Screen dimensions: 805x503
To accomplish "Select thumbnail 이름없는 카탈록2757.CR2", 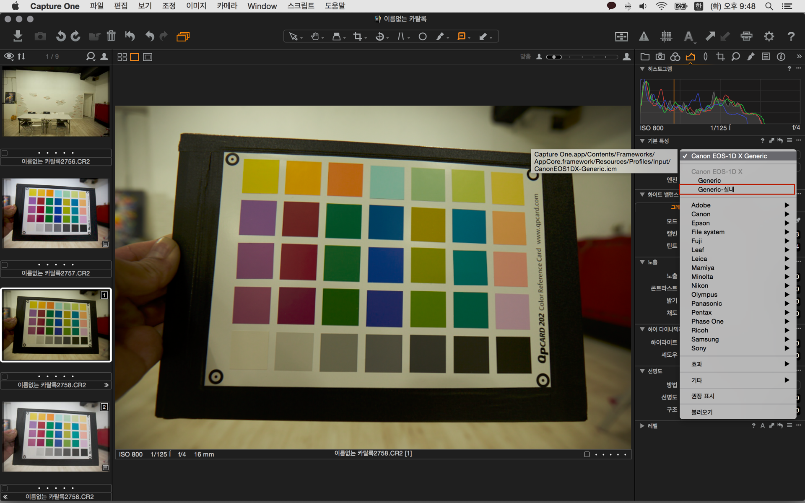I will [x=56, y=213].
